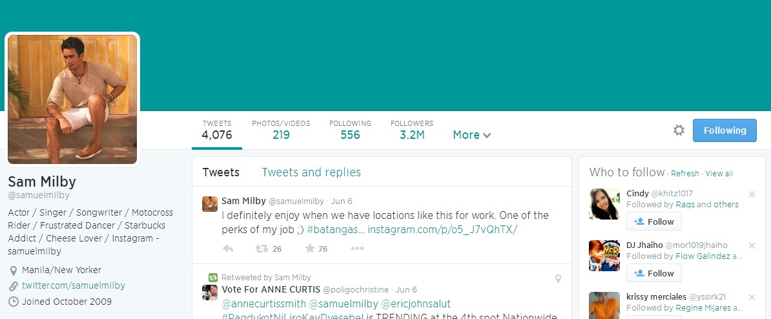
Task: Toggle the blue Following button
Action: click(x=725, y=130)
